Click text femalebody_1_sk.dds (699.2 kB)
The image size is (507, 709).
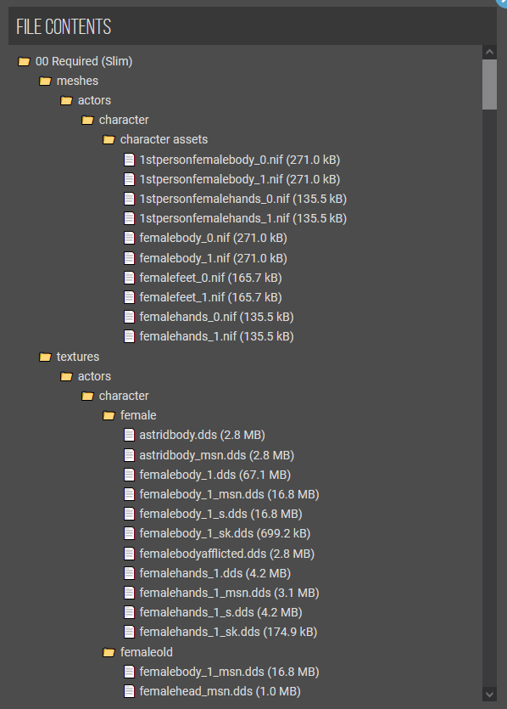(225, 533)
